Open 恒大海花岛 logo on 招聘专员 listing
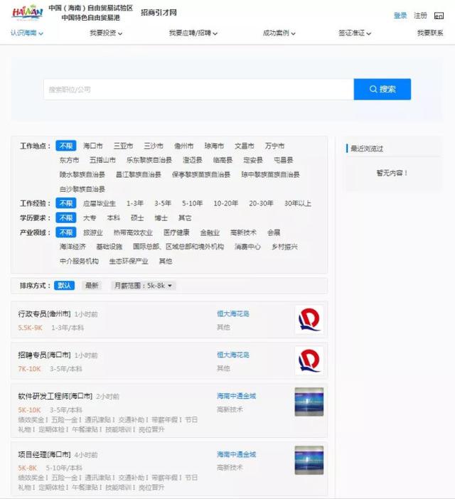Viewport: 455px width, 499px height. pyautogui.click(x=309, y=360)
